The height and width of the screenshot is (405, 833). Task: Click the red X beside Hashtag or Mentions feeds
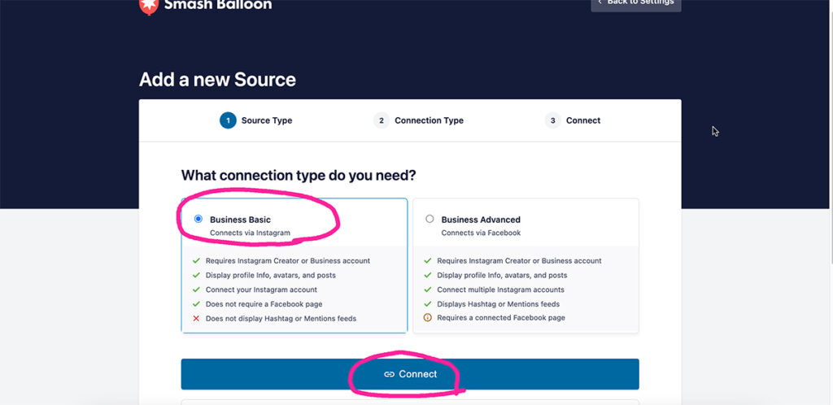coord(196,319)
